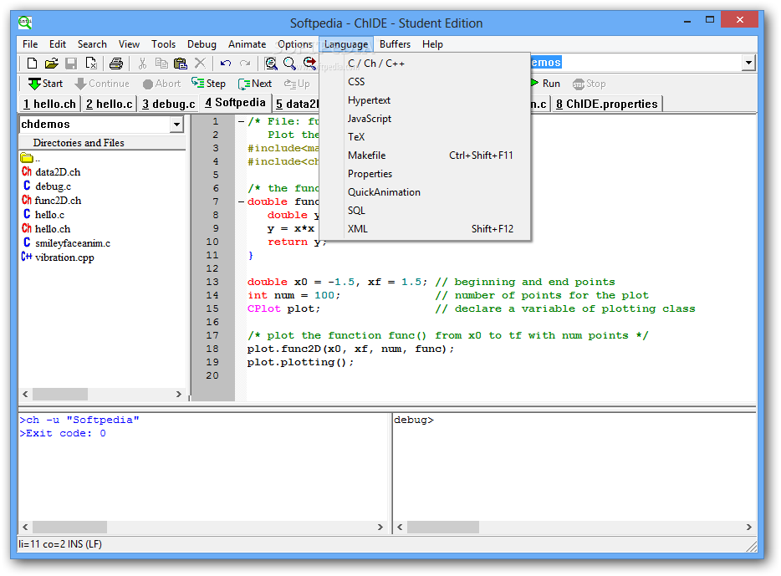This screenshot has width=781, height=576.
Task: Select QuickAnimation language option
Action: [x=425, y=192]
